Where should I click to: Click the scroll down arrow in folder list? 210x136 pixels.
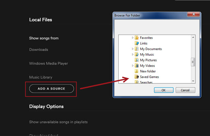[x=193, y=81]
